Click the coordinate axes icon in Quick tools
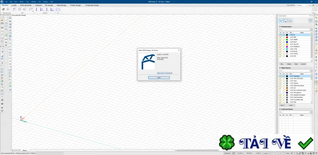This screenshot has width=318, height=155. click(x=290, y=20)
